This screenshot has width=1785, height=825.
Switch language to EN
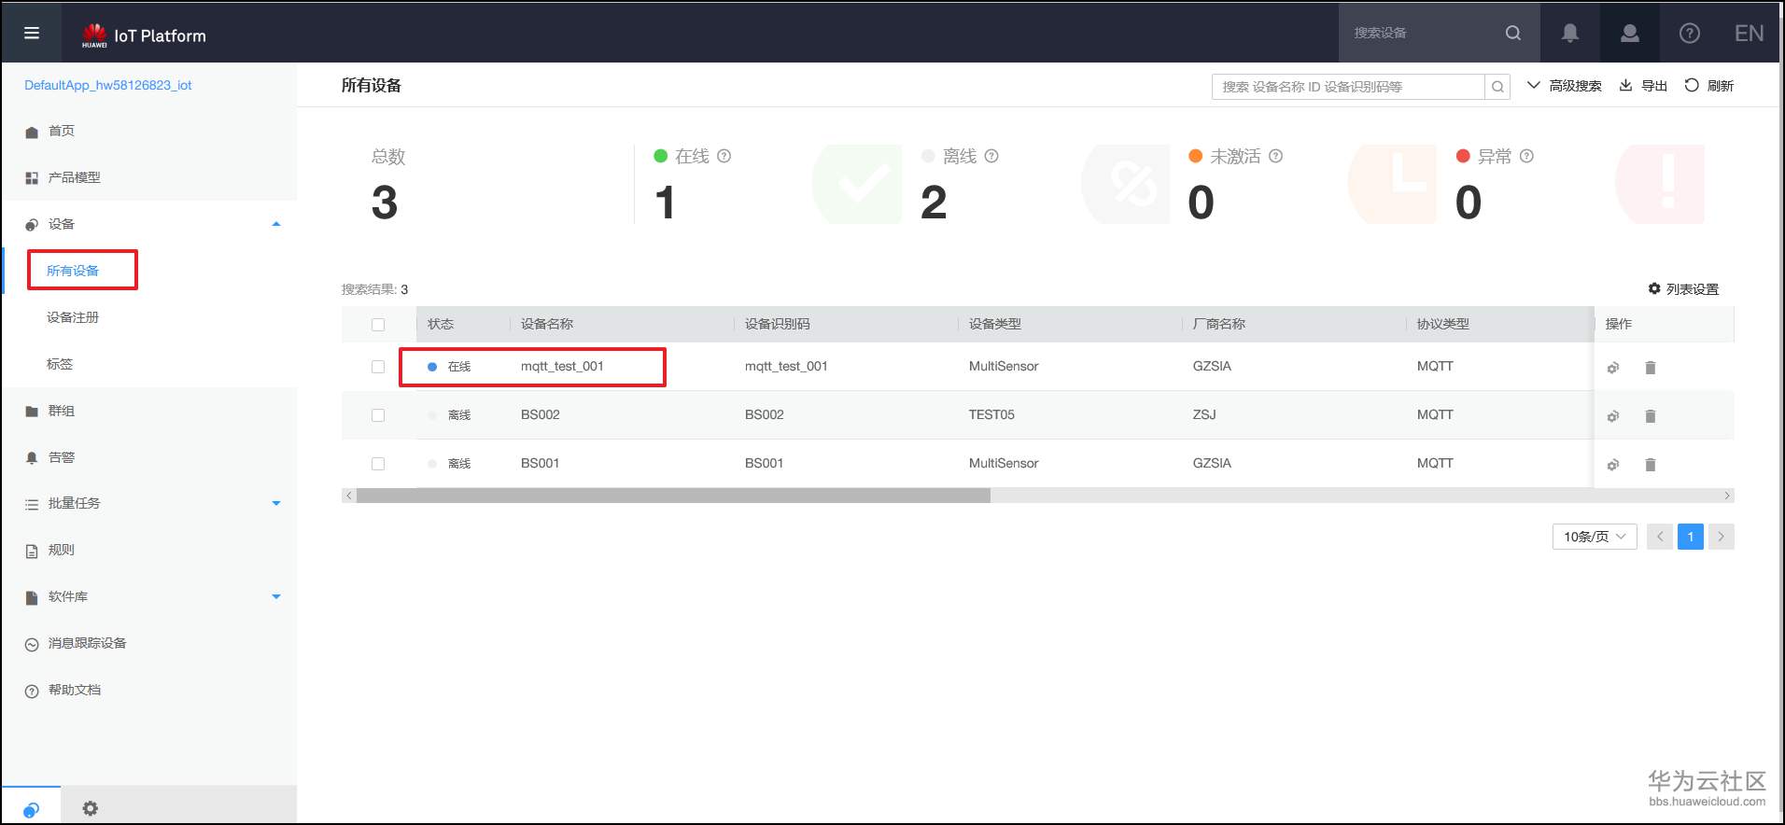pyautogui.click(x=1750, y=34)
